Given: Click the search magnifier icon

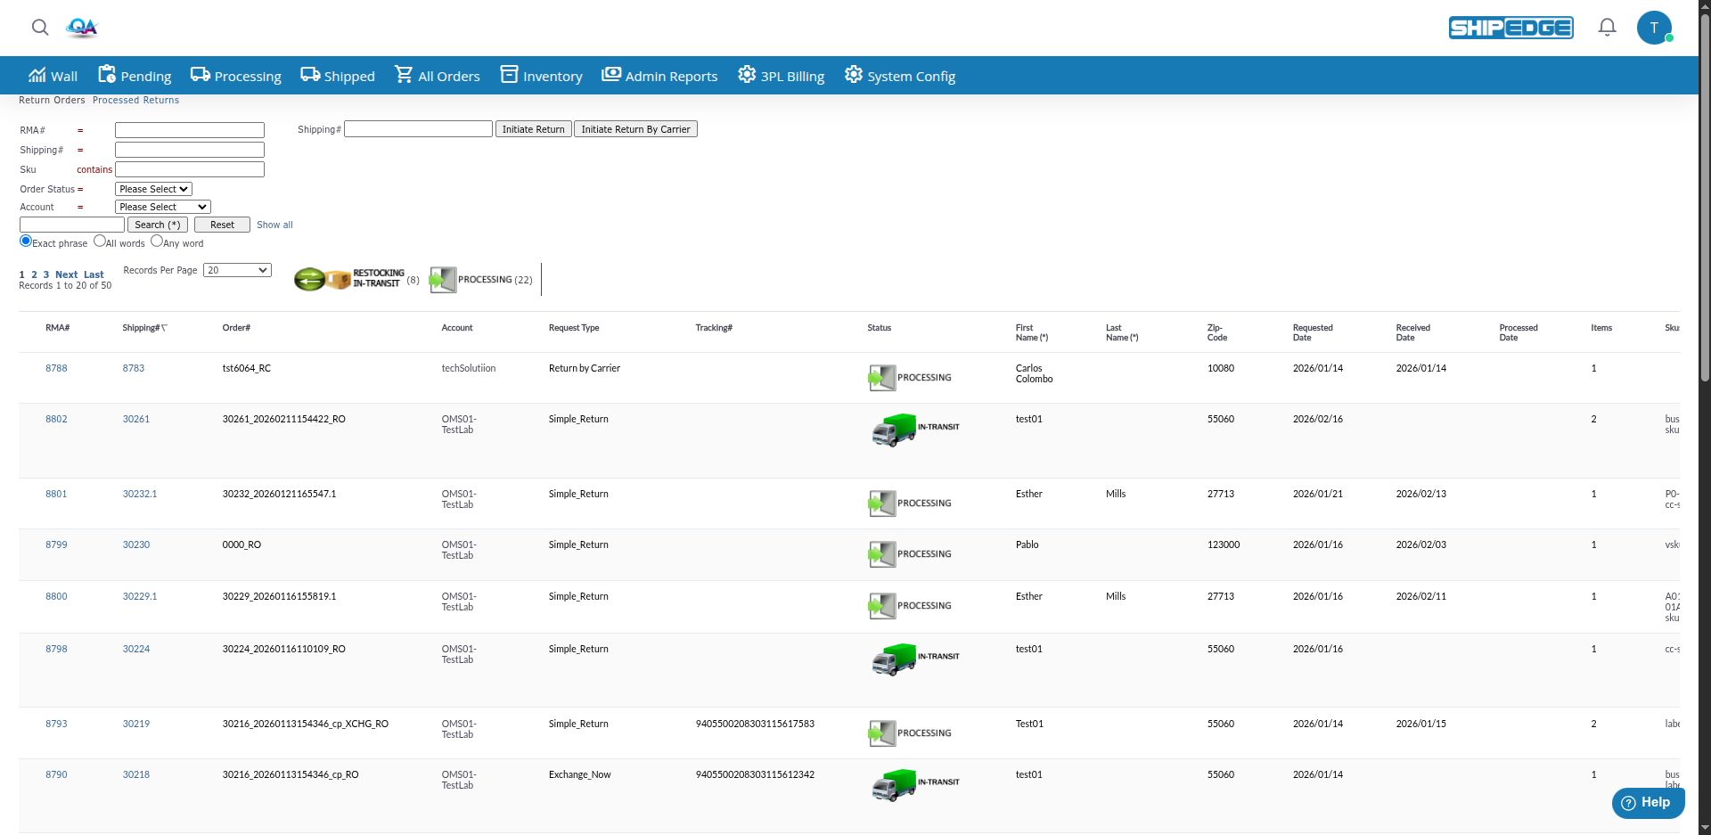Looking at the screenshot, I should click(40, 28).
